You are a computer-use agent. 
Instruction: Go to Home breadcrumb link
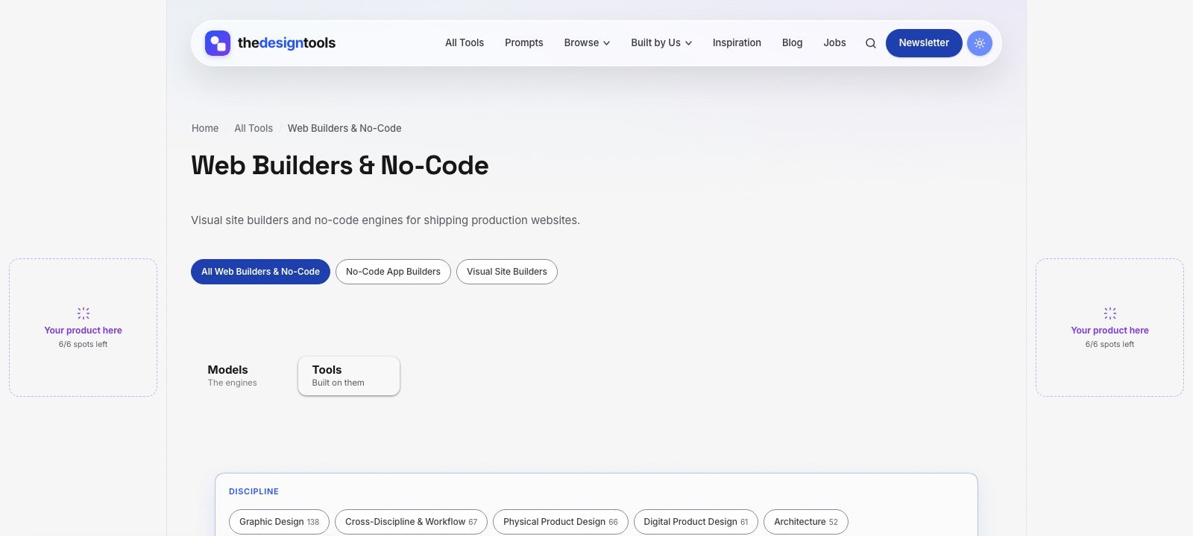(205, 128)
